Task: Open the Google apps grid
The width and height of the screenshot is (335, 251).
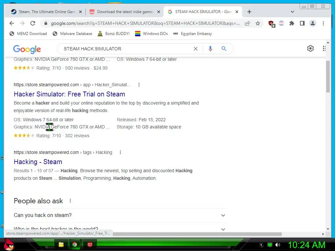Action: (x=324, y=48)
